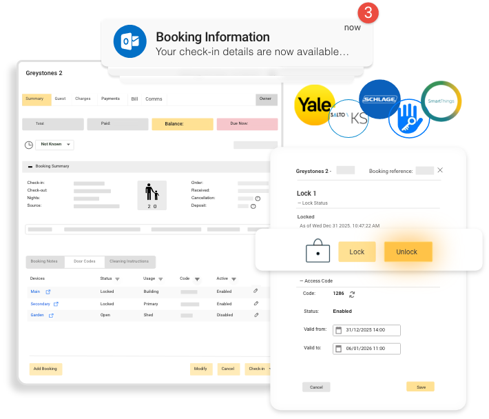Image resolution: width=489 pixels, height=419 pixels.
Task: Open the Cleaning Instructions tab
Action: click(x=129, y=262)
